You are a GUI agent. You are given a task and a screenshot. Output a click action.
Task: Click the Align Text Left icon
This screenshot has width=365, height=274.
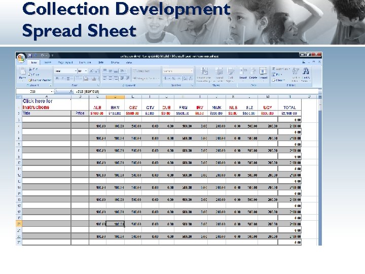tap(105, 78)
